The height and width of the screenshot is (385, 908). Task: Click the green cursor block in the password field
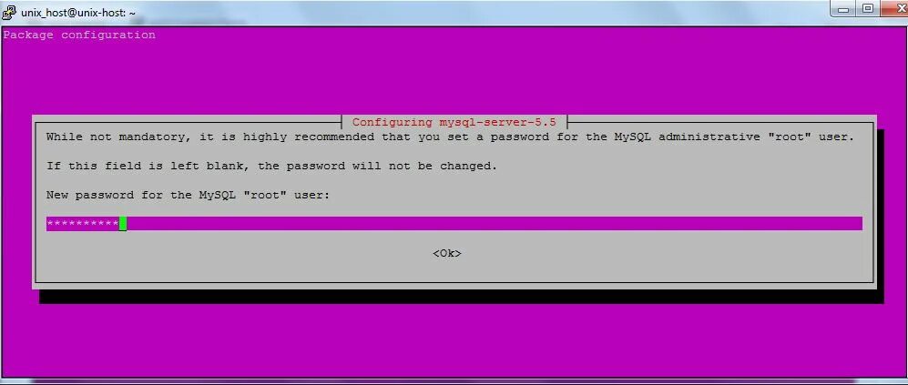click(123, 224)
